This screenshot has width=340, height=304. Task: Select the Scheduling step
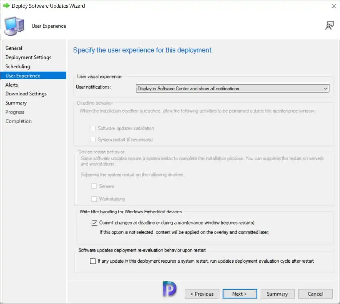coord(18,66)
